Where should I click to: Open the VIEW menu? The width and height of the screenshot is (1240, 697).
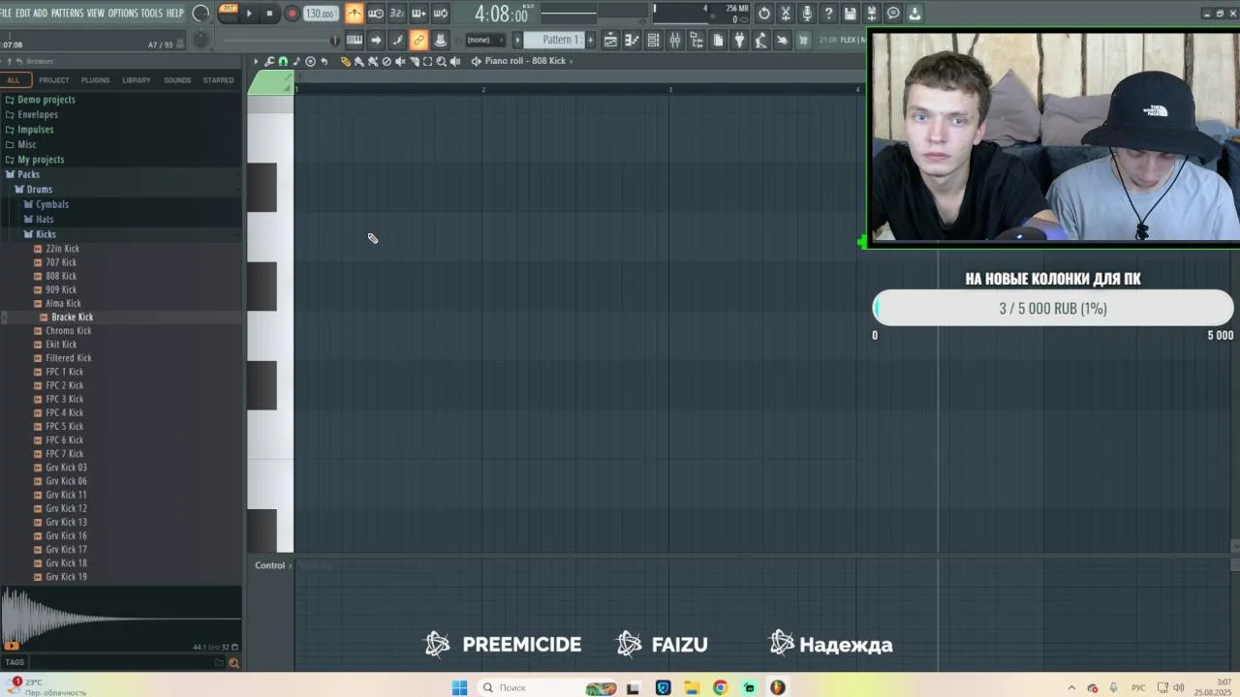point(96,13)
